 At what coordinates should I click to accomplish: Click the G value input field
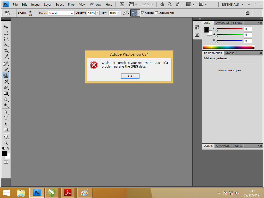pyautogui.click(x=248, y=35)
